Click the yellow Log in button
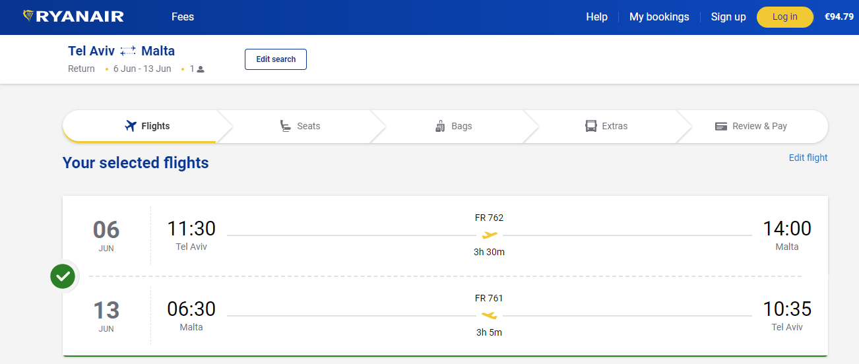 click(785, 17)
